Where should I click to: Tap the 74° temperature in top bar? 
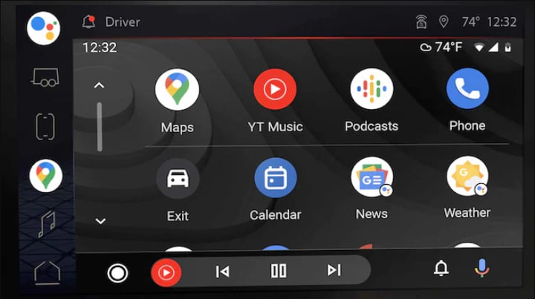(471, 22)
